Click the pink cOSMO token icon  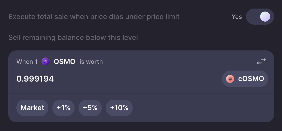[x=230, y=79]
